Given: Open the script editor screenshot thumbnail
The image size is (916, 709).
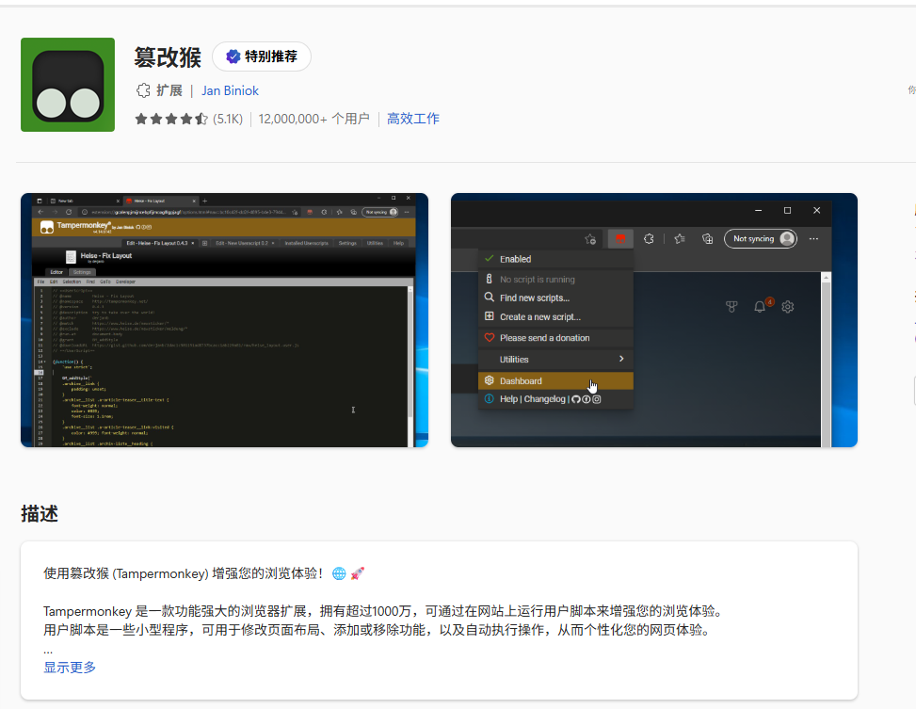Looking at the screenshot, I should click(224, 320).
